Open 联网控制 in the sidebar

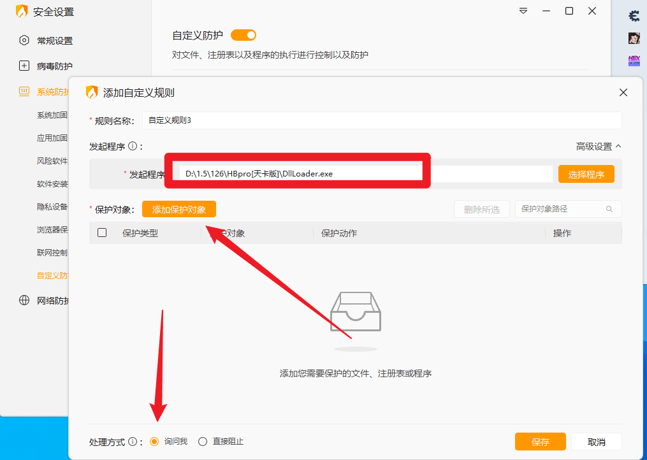point(52,253)
